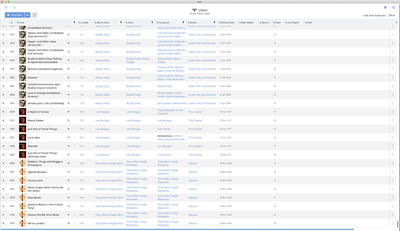
Task: Select album art thumbnail for Never (Lagos Never Gonna Be)
Action: click(23, 189)
